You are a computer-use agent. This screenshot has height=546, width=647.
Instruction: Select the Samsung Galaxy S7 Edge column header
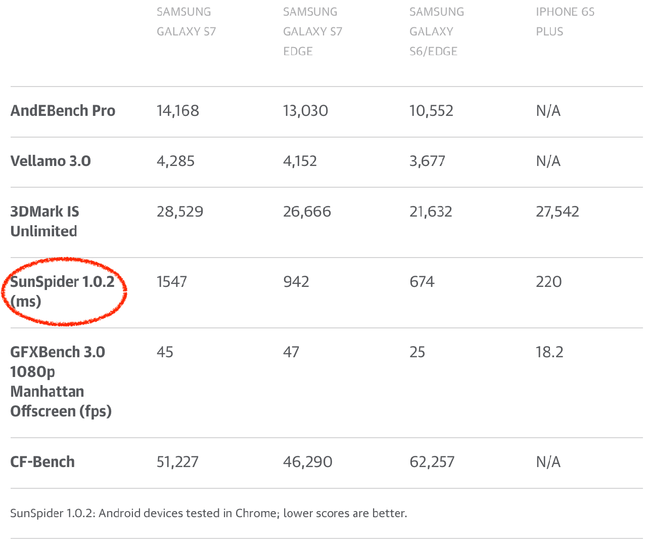tap(312, 31)
